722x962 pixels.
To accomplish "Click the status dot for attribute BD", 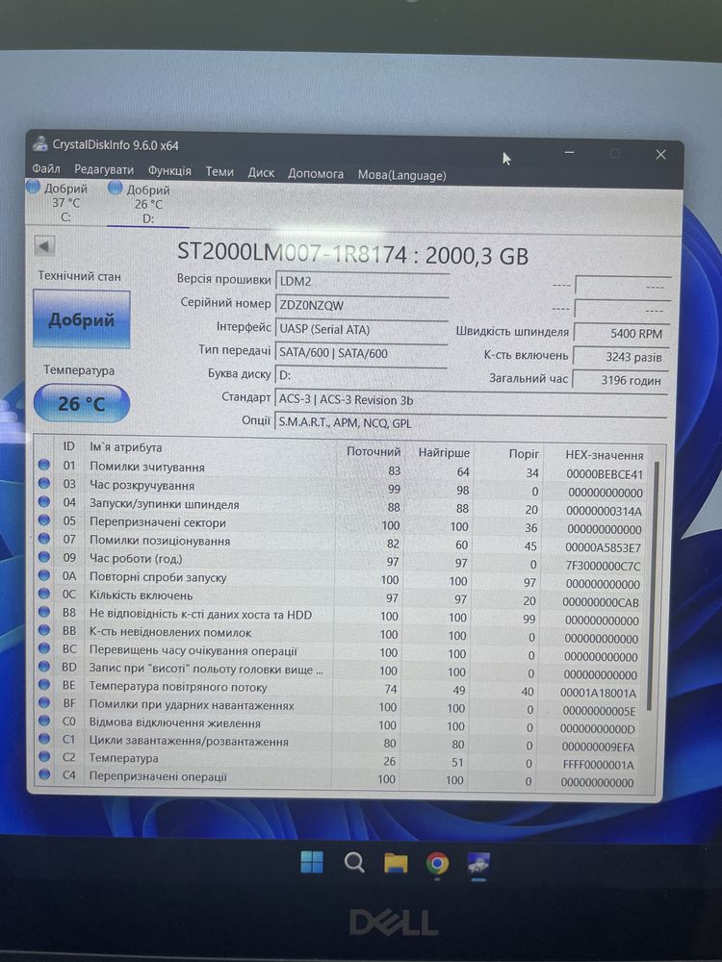I will point(43,667).
